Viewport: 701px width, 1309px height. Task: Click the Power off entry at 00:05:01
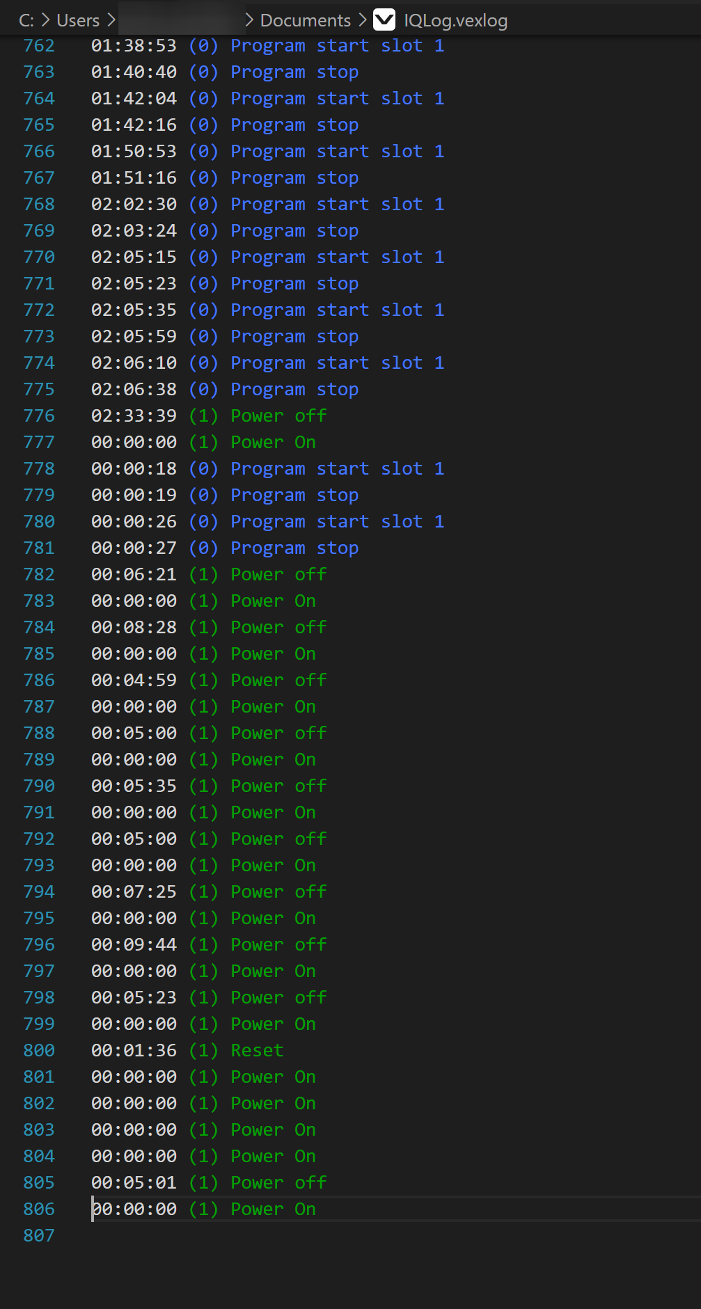[278, 1182]
